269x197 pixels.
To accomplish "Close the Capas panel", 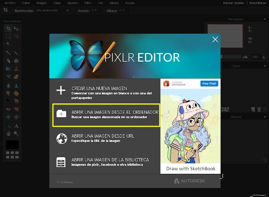I will 265,66.
